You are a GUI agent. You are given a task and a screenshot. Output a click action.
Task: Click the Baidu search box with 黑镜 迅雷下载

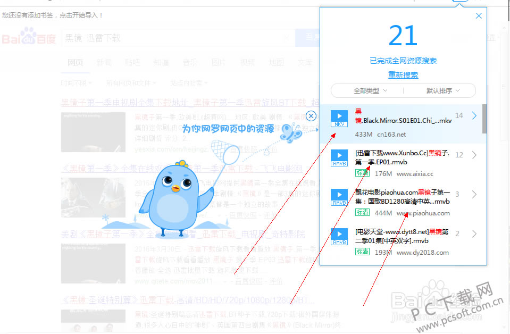click(178, 38)
